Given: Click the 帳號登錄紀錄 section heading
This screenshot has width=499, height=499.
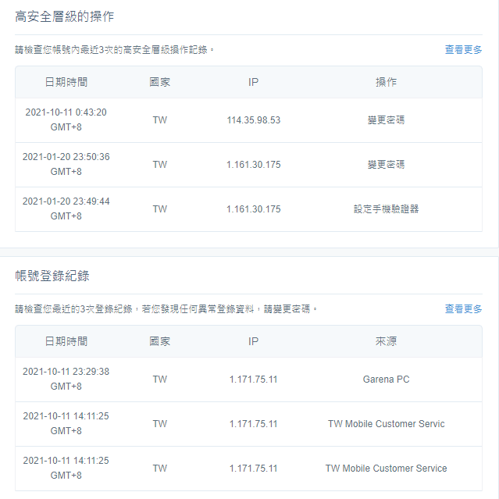Looking at the screenshot, I should pyautogui.click(x=52, y=276).
